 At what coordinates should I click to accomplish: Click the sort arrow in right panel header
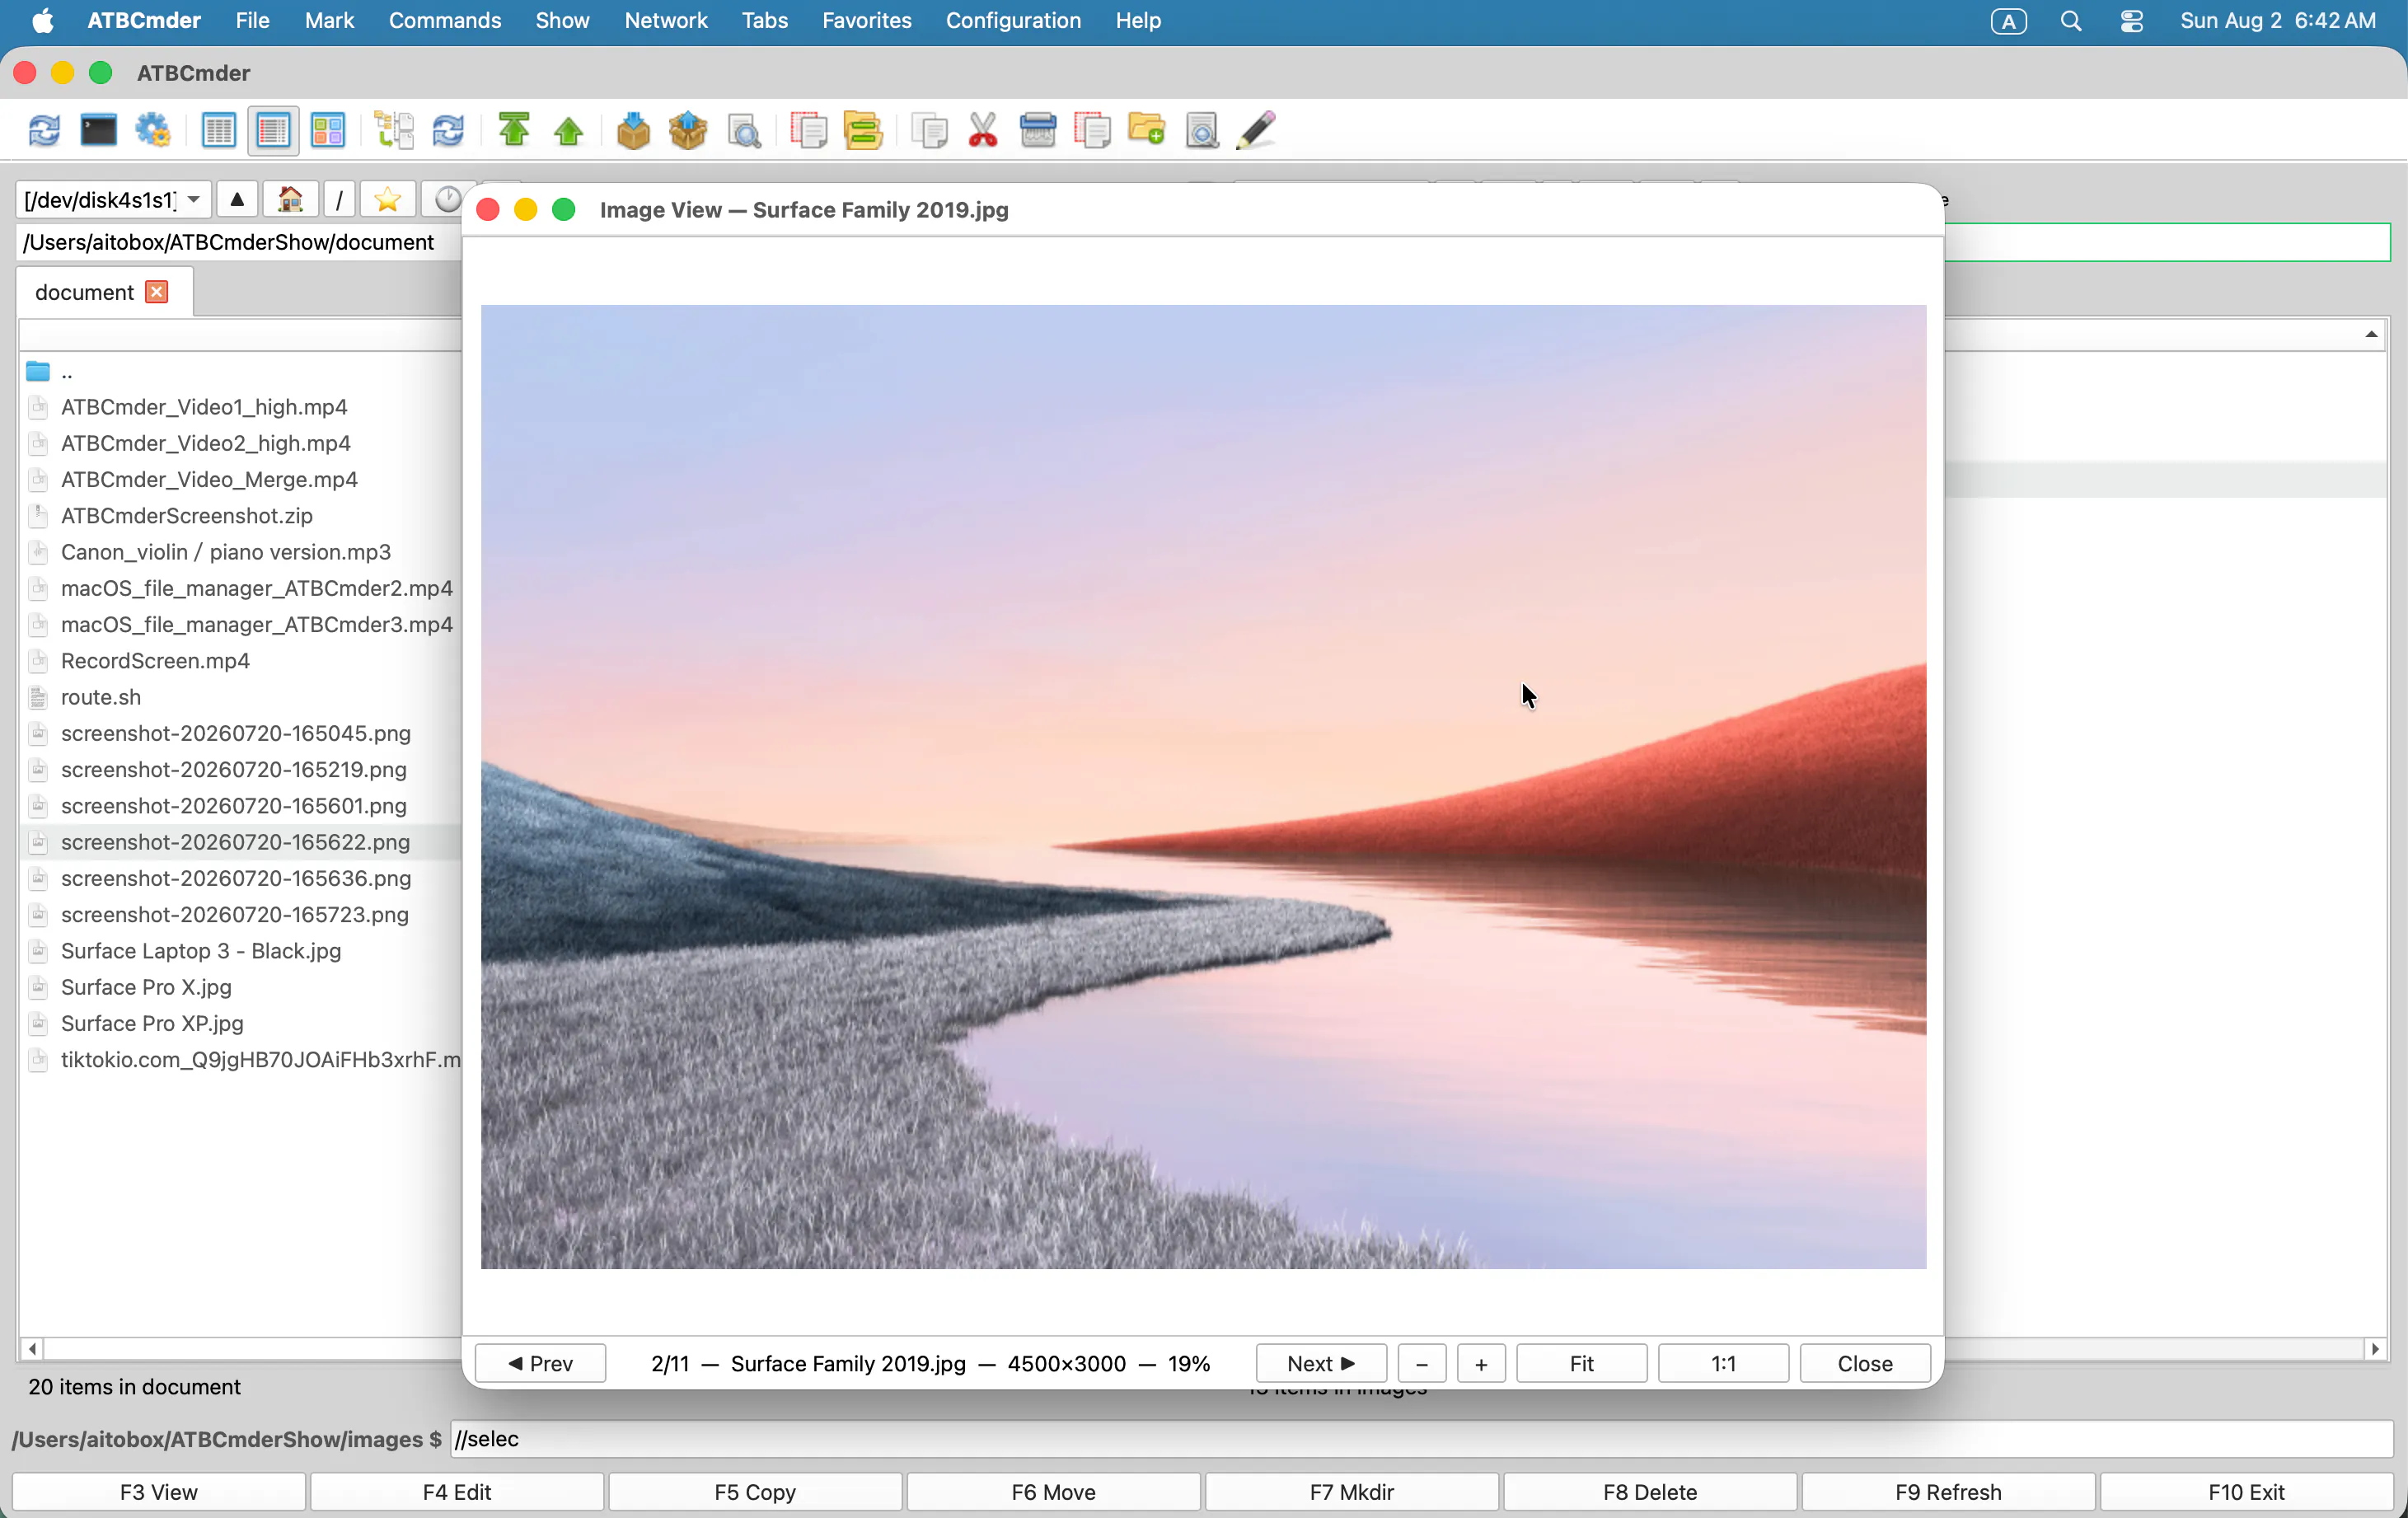point(2371,334)
